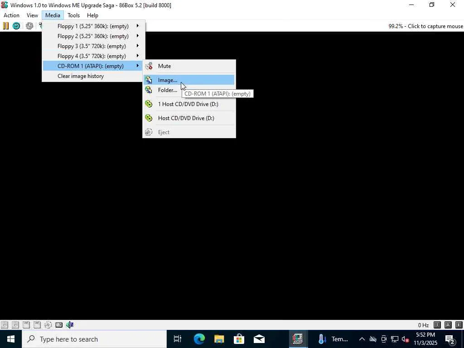The image size is (464, 348).
Task: Select 'Host CD/DVD Drive (D:)' without number
Action: (x=189, y=118)
